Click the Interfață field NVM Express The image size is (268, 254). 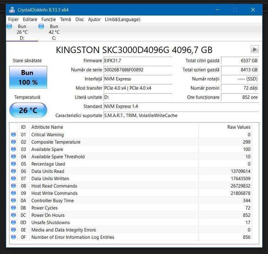[138, 79]
